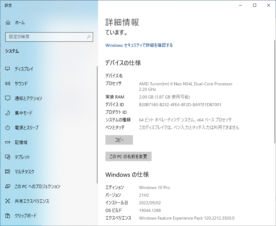This screenshot has height=226, width=276.
Task: Click the OS build 19044.1288 value
Action: click(150, 210)
